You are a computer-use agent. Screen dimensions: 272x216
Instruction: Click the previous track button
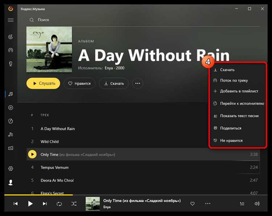click(16, 204)
